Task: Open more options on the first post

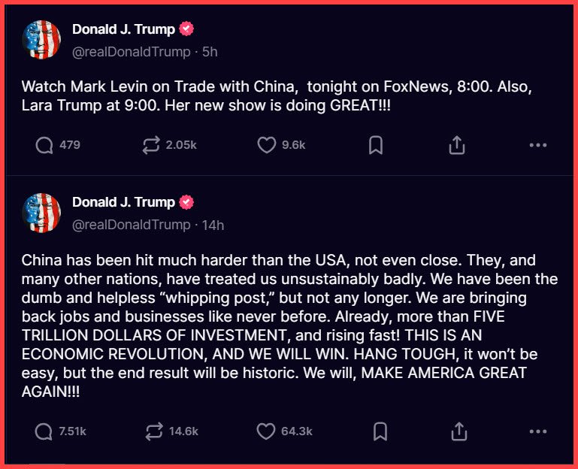Action: click(x=537, y=145)
